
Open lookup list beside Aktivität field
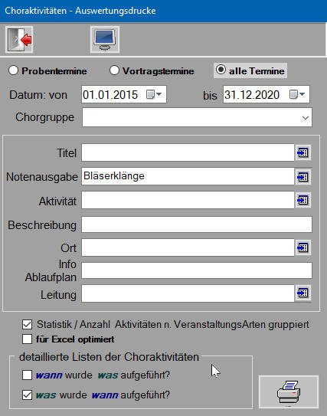pos(302,200)
